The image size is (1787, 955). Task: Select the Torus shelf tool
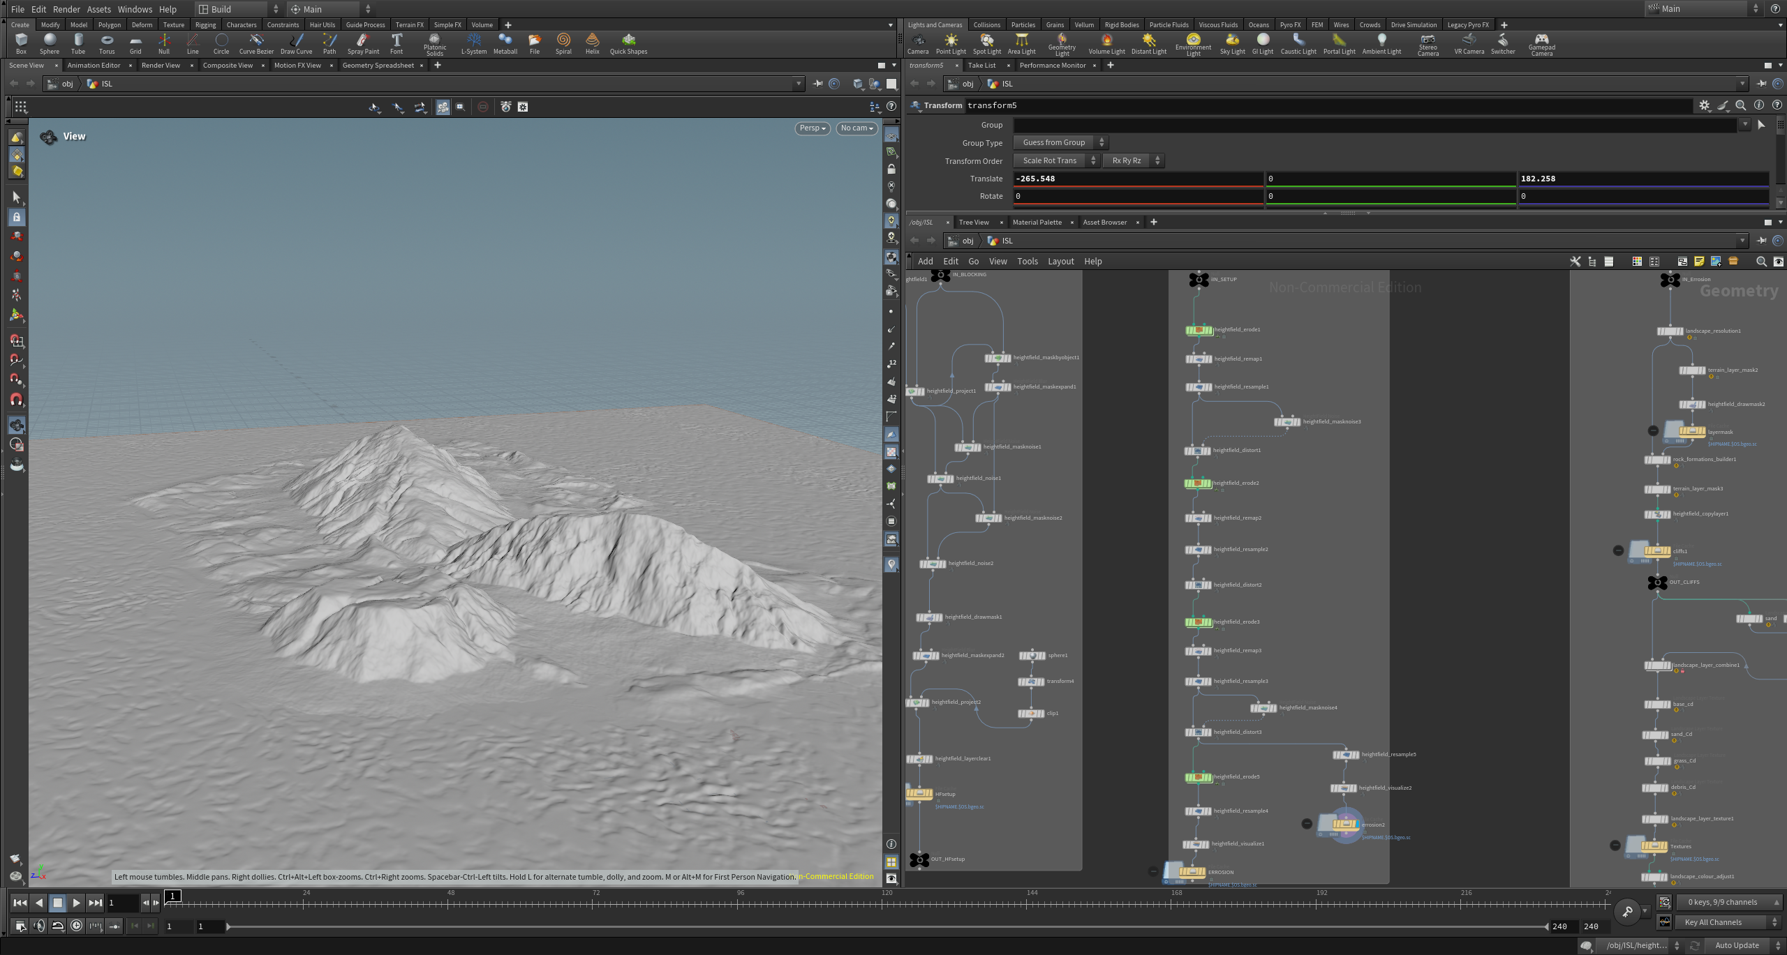pos(107,43)
